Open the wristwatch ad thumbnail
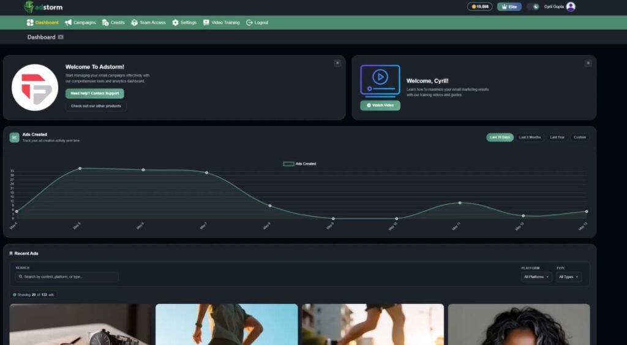 [80, 324]
